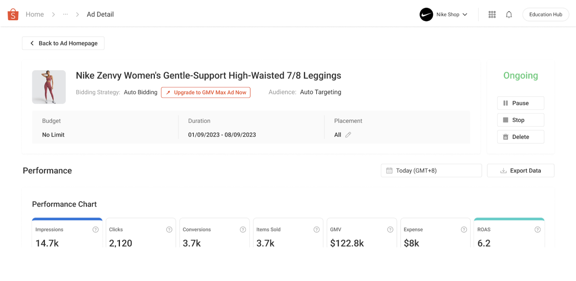Export performance data
This screenshot has width=576, height=281.
521,171
